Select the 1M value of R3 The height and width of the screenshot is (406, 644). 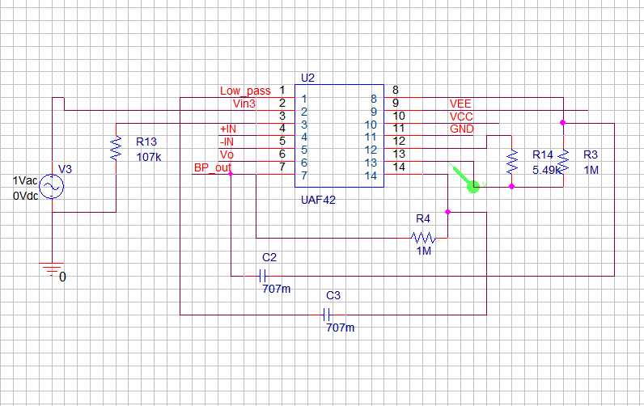point(591,170)
